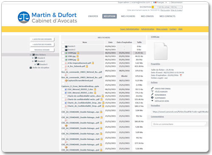Click the Renommer pencil icon
This screenshot has width=212, height=155.
[x=152, y=94]
